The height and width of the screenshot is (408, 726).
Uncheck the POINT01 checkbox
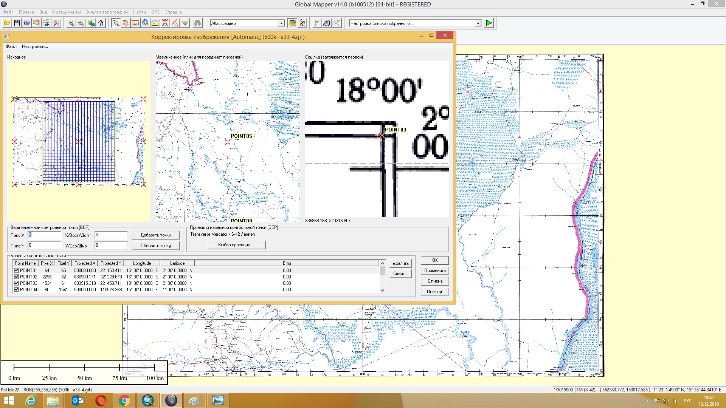coord(16,270)
